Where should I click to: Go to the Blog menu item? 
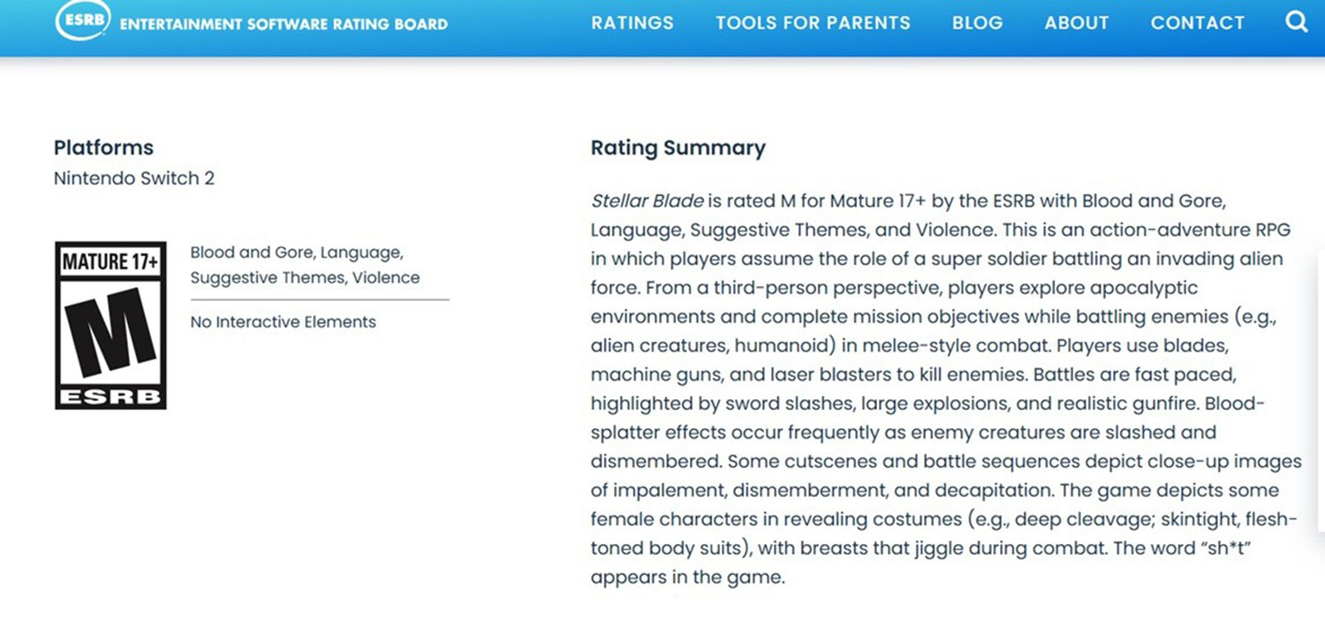[x=977, y=23]
